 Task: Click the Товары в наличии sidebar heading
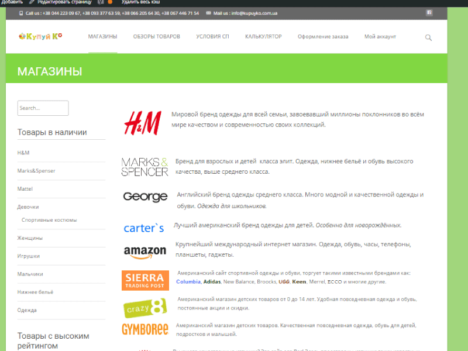click(52, 132)
